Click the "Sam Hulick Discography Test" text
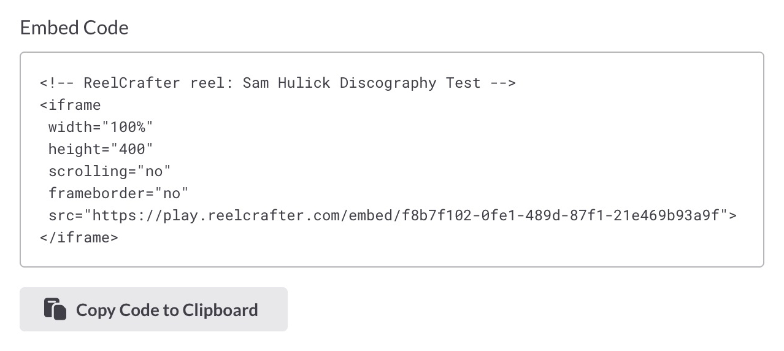The width and height of the screenshot is (784, 351). pyautogui.click(x=362, y=83)
